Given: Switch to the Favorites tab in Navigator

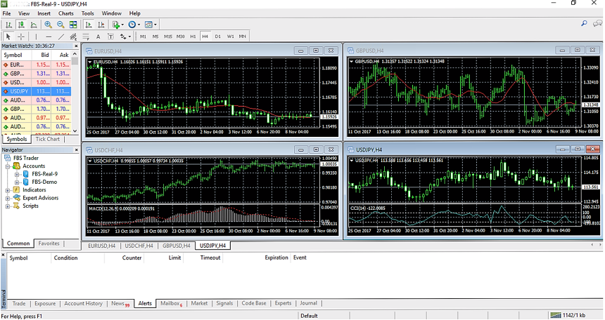Looking at the screenshot, I should pyautogui.click(x=49, y=244).
